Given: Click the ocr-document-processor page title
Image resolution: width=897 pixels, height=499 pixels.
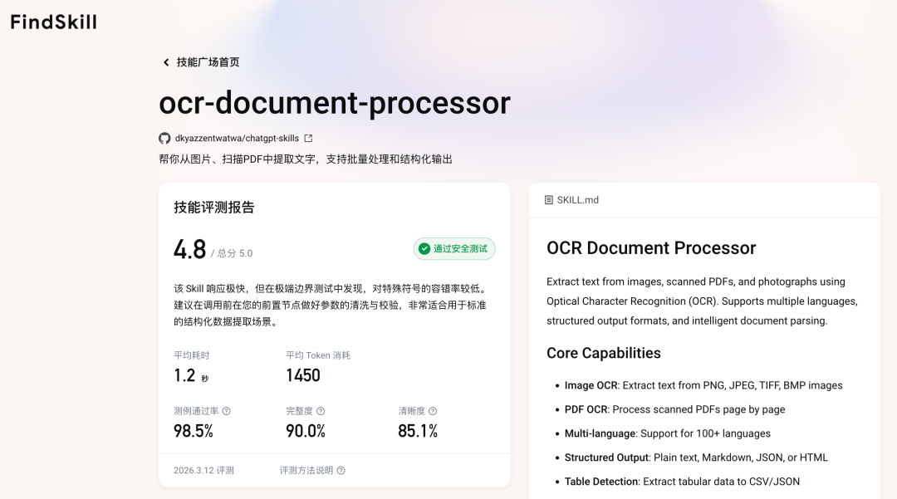Looking at the screenshot, I should click(335, 103).
